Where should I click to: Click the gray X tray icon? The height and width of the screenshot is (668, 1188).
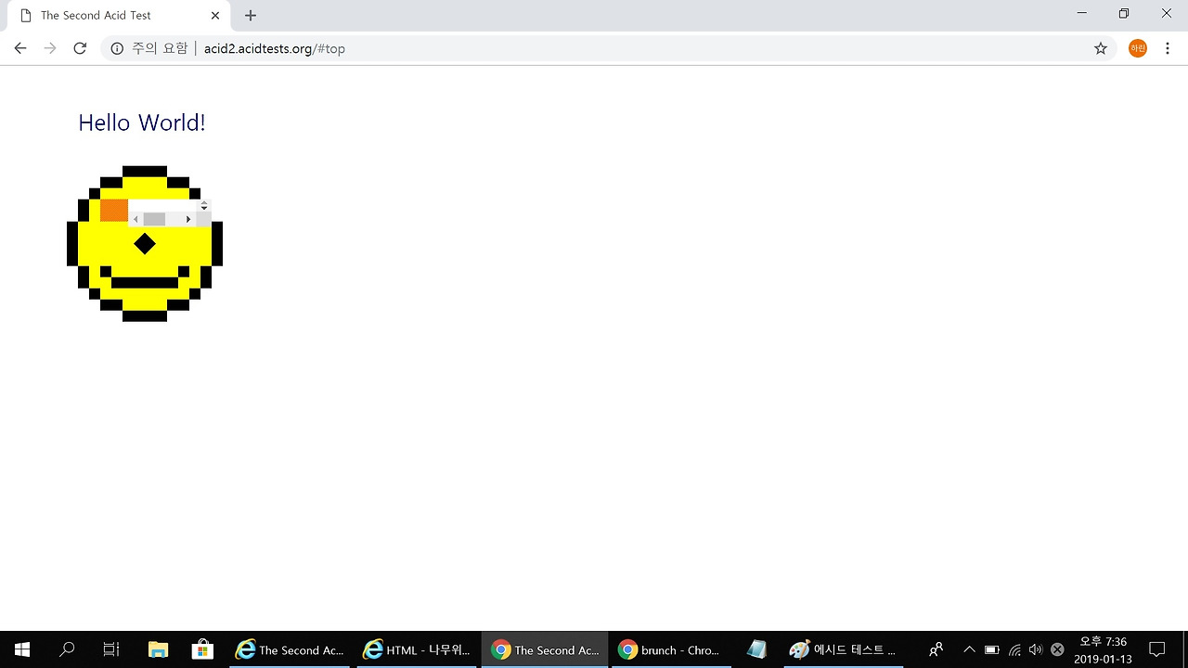[1057, 649]
